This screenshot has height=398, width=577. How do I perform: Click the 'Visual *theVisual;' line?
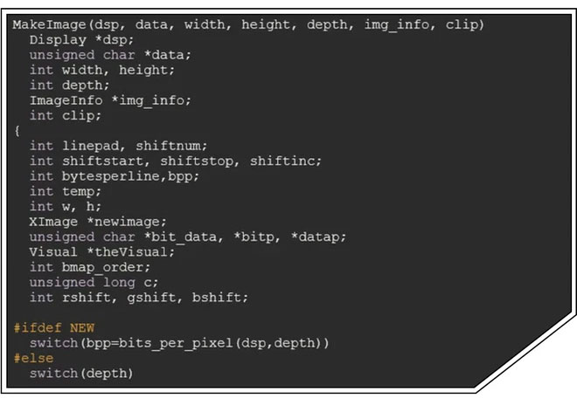101,251
